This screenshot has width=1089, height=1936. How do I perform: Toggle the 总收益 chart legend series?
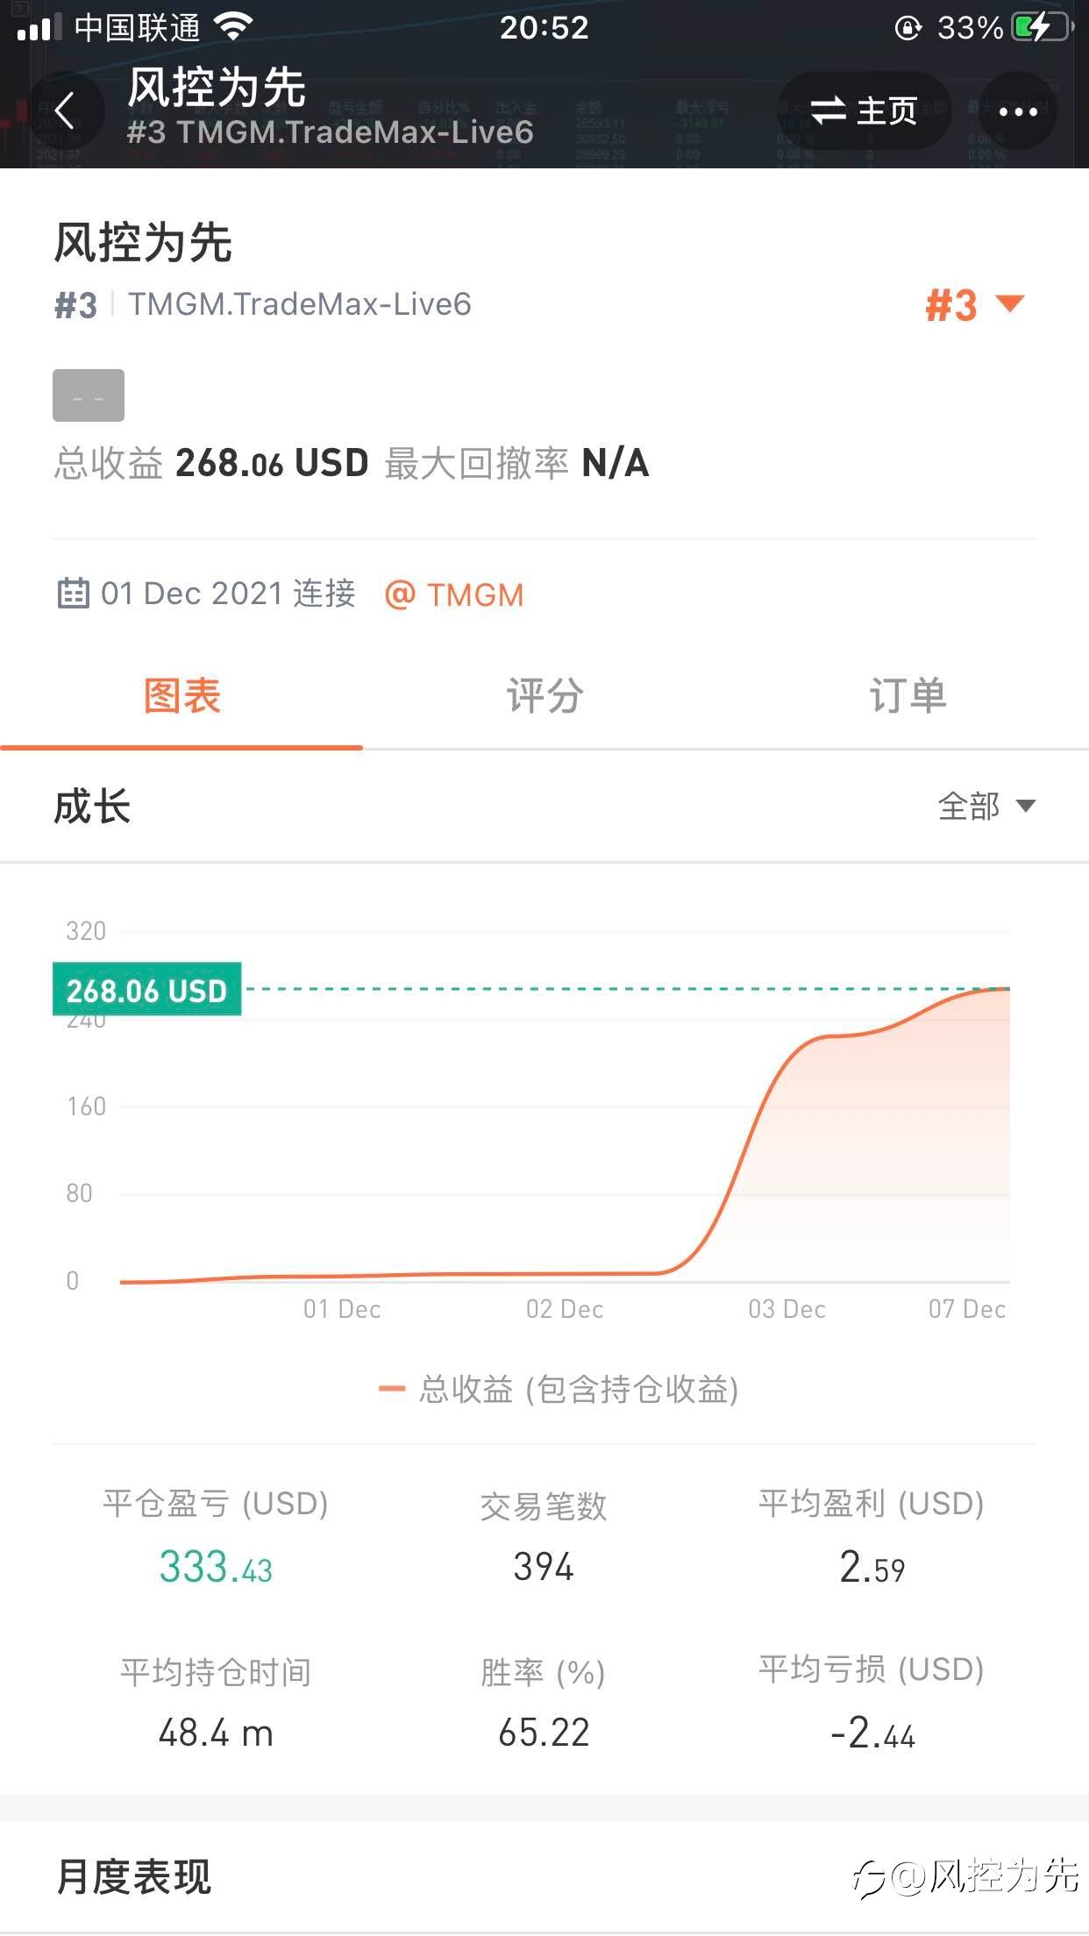pyautogui.click(x=559, y=1389)
